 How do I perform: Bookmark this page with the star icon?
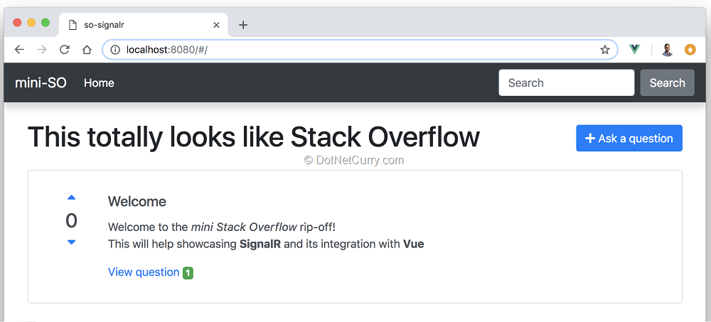[605, 50]
